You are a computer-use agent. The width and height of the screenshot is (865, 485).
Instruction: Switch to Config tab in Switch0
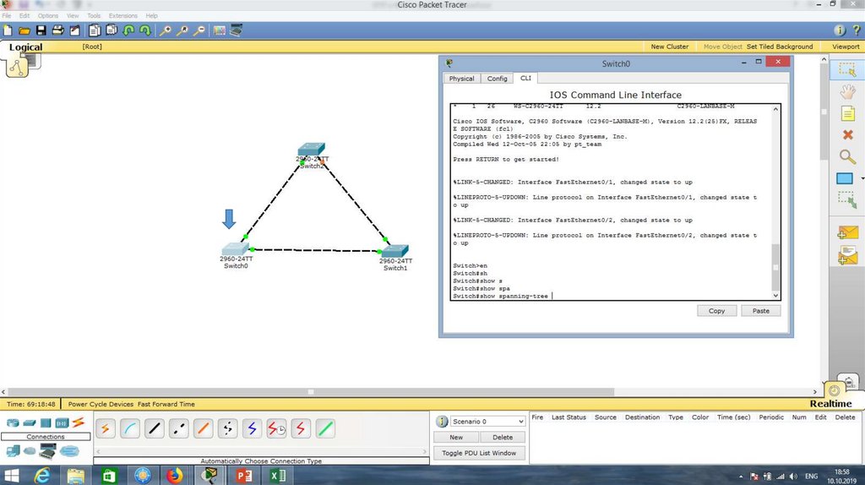tap(497, 79)
